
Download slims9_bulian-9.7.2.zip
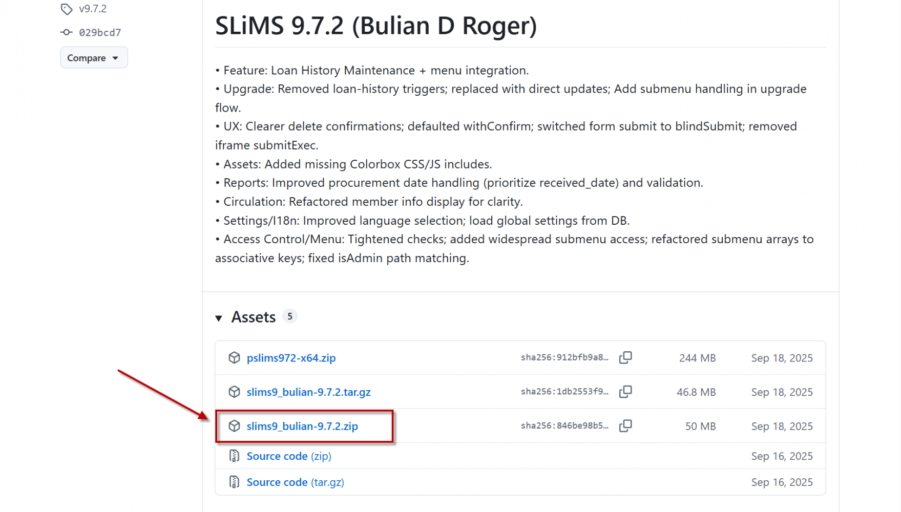pyautogui.click(x=302, y=426)
